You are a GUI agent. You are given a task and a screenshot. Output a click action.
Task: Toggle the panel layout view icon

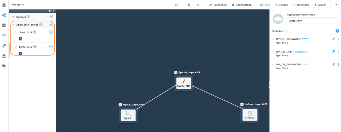pyautogui.click(x=50, y=11)
